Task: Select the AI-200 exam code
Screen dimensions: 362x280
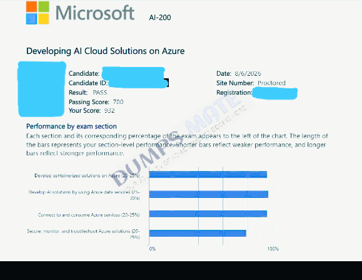Action: click(160, 18)
